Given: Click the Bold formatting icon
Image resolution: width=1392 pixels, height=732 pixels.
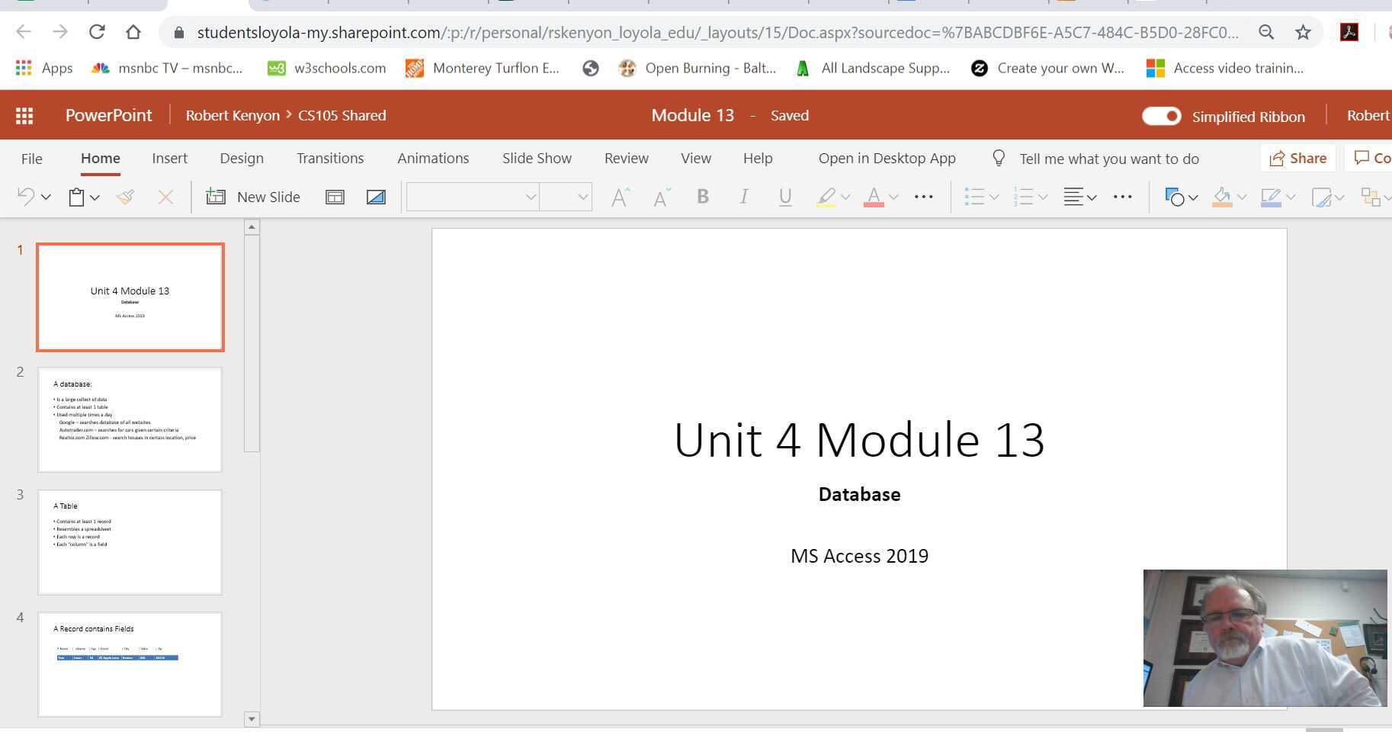Looking at the screenshot, I should click(x=703, y=197).
